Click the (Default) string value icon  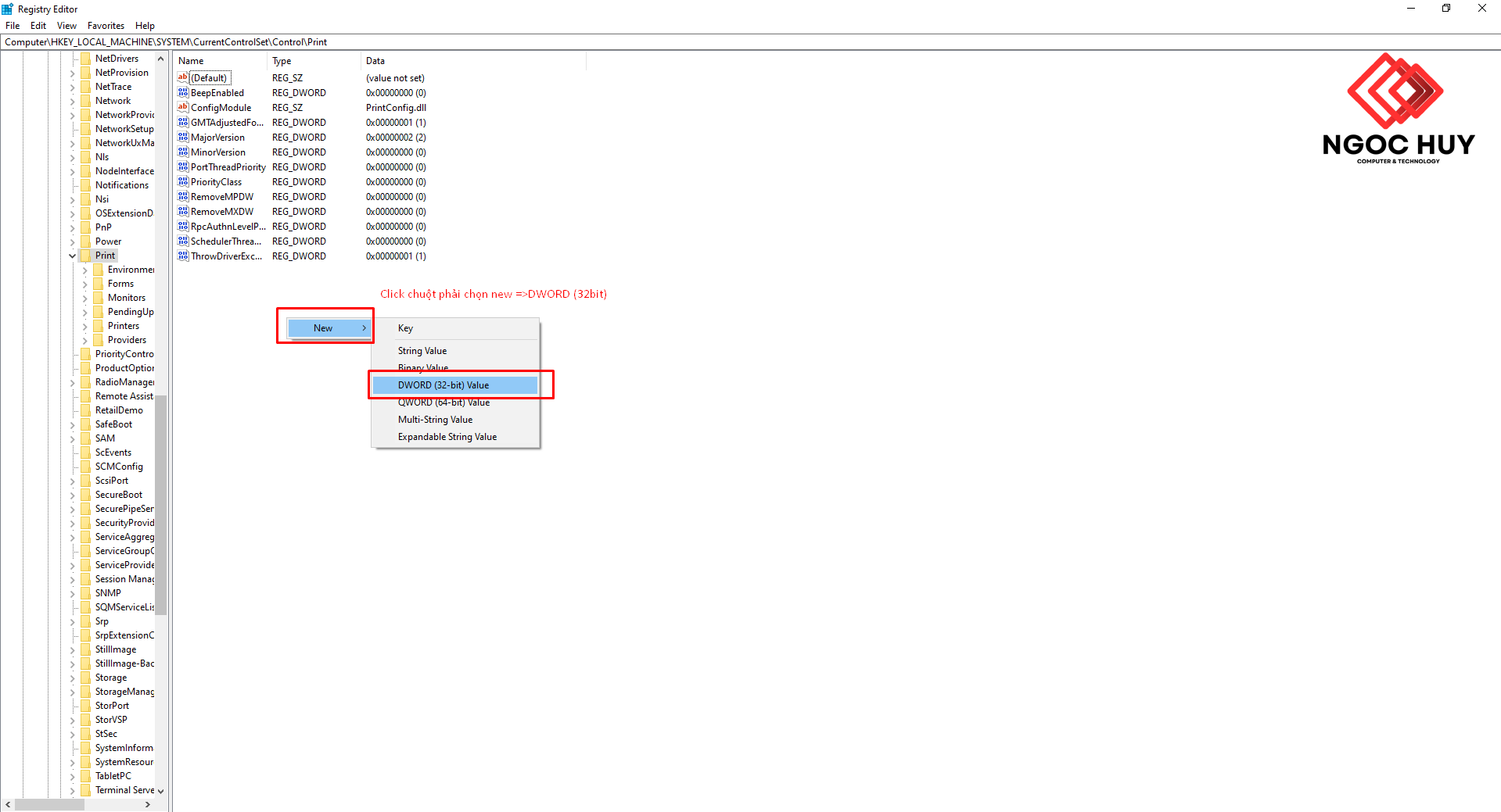(183, 78)
